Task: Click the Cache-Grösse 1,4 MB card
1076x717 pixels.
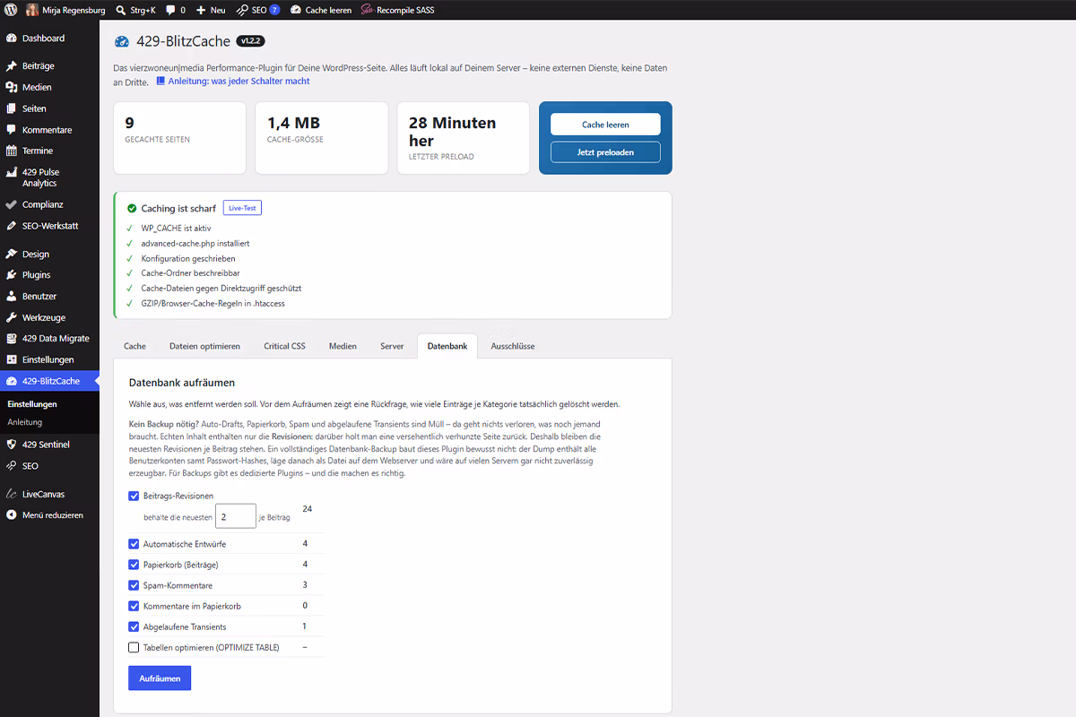Action: (322, 138)
